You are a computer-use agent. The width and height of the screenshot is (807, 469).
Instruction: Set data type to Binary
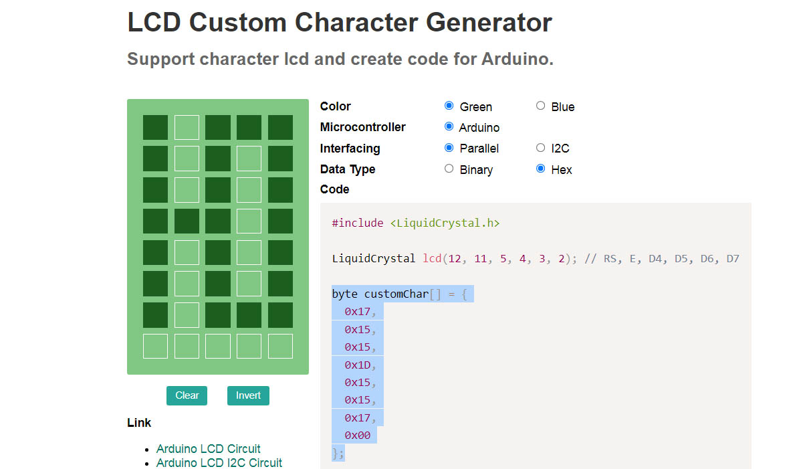click(x=449, y=169)
